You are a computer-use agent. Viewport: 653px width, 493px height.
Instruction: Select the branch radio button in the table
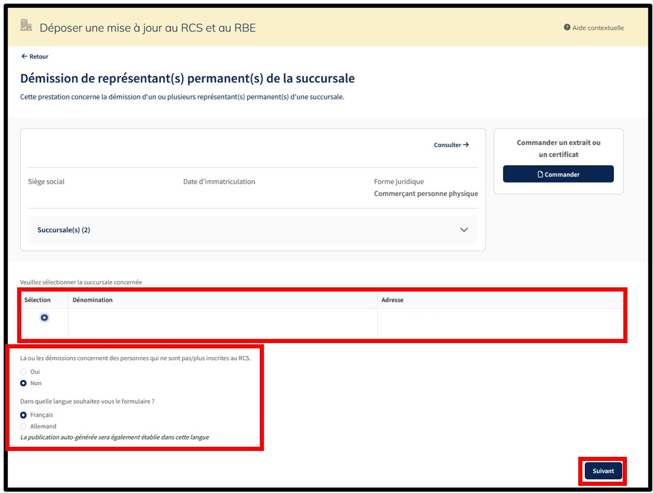click(x=44, y=318)
